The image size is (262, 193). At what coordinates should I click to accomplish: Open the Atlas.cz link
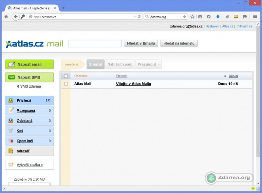click(x=227, y=26)
